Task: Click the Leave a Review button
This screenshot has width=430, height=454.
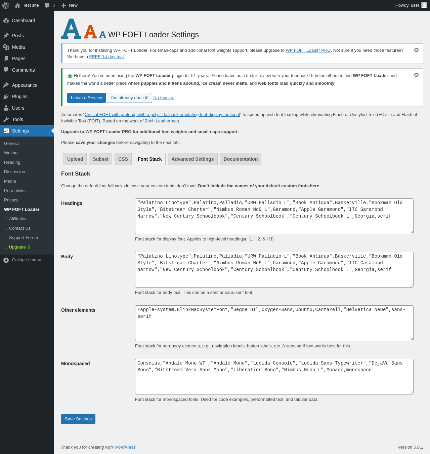Action: (x=86, y=98)
